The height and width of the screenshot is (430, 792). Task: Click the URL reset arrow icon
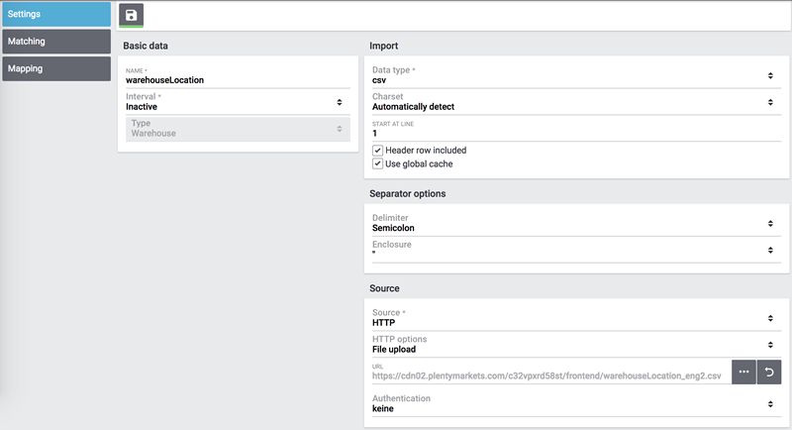click(769, 372)
